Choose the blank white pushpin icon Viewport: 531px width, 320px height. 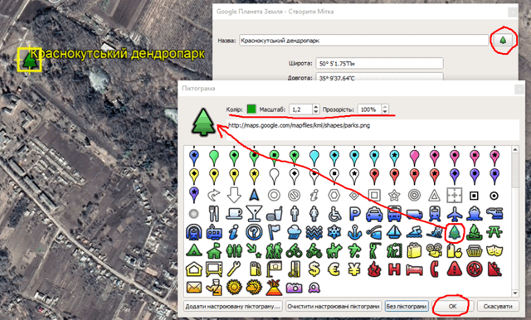[274, 176]
